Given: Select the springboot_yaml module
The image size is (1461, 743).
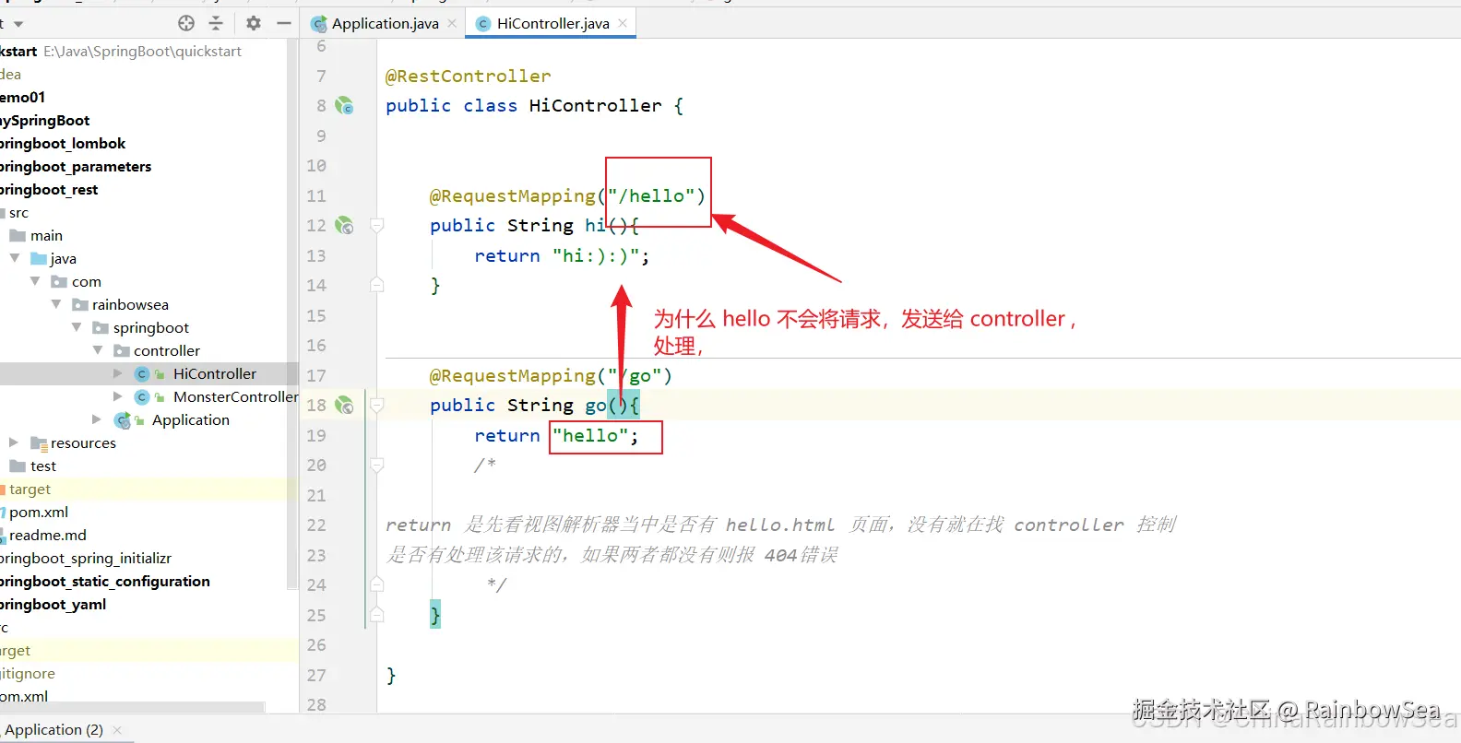Looking at the screenshot, I should click(53, 604).
